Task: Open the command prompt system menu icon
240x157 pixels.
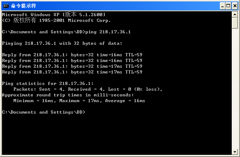Action: point(6,6)
